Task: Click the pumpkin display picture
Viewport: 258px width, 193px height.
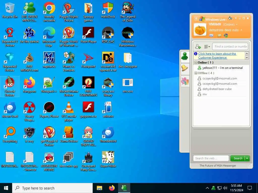Action: (200, 30)
